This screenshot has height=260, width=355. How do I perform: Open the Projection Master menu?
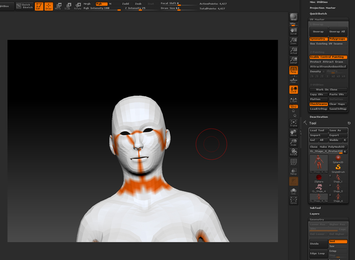[x=323, y=8]
